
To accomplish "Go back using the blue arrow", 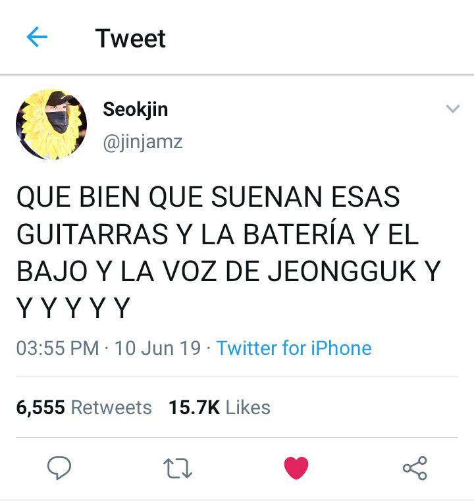I will pos(37,37).
